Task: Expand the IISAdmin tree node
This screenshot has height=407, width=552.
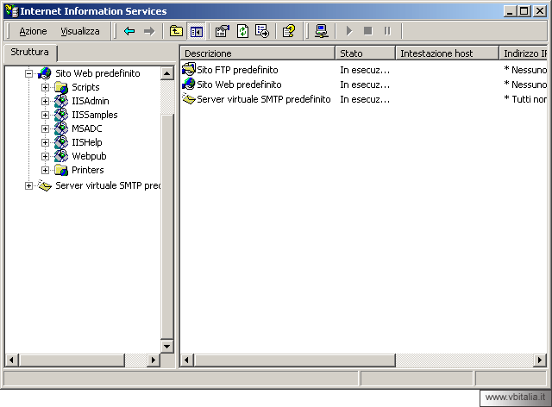Action: tap(45, 101)
